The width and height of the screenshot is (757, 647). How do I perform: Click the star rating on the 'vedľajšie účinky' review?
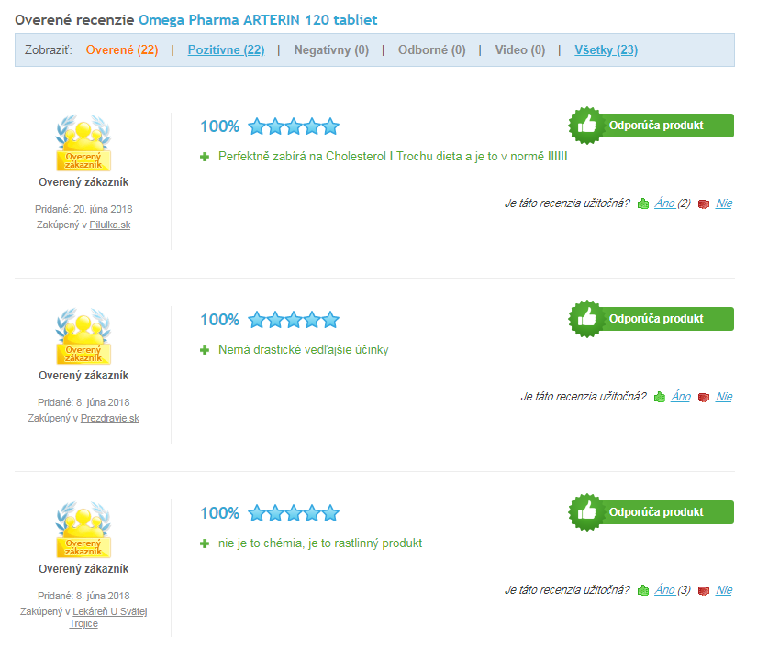pos(294,320)
